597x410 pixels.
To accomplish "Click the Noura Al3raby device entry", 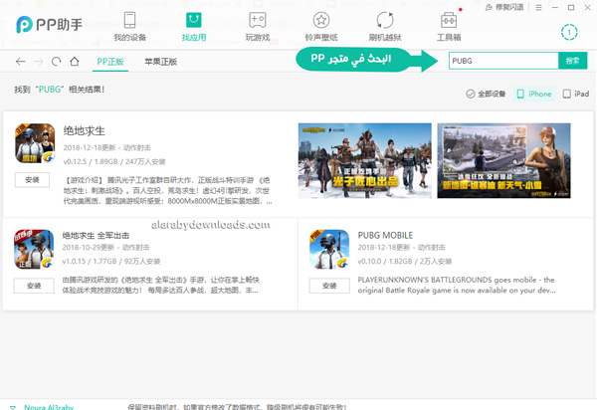I will pos(49,407).
